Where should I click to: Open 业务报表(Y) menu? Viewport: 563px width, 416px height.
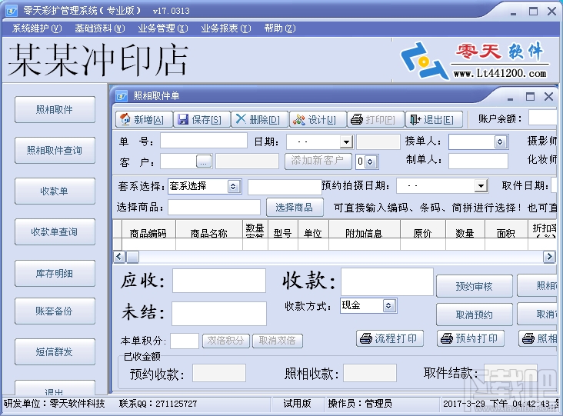pos(226,28)
